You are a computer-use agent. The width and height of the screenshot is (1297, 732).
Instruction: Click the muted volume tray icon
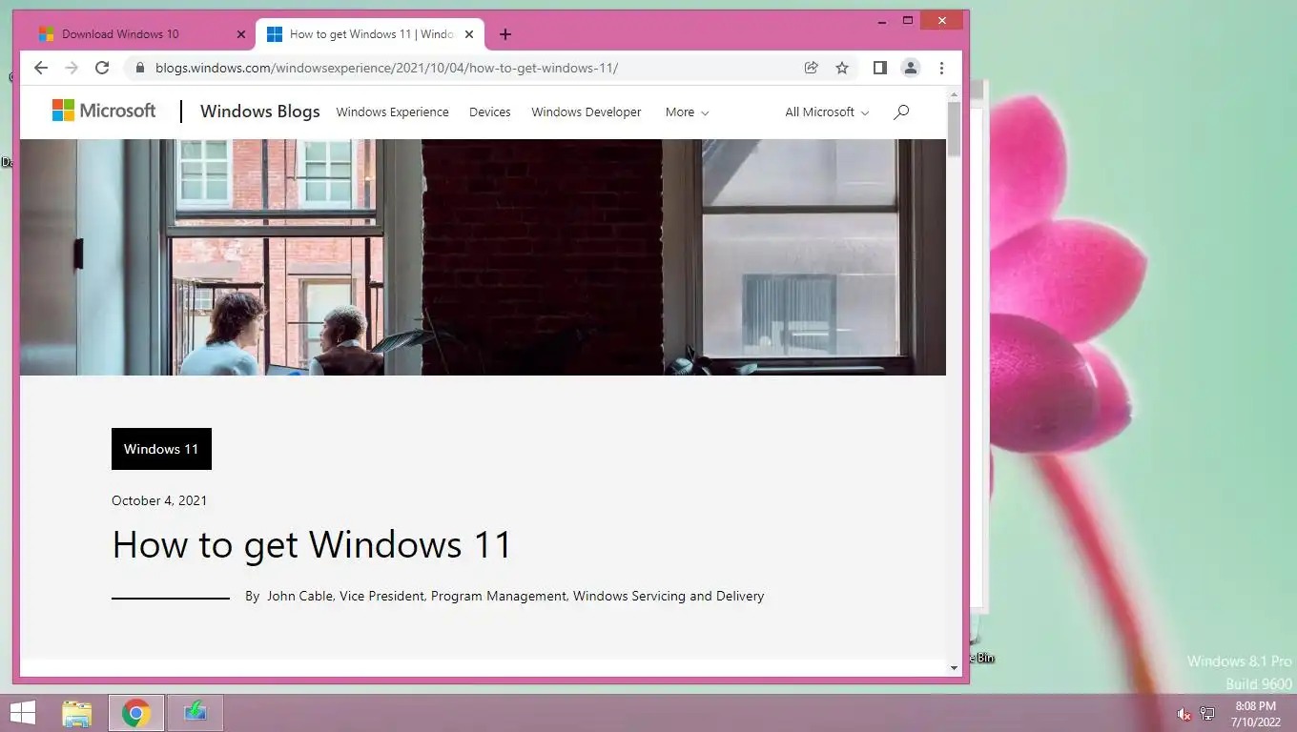pos(1184,714)
